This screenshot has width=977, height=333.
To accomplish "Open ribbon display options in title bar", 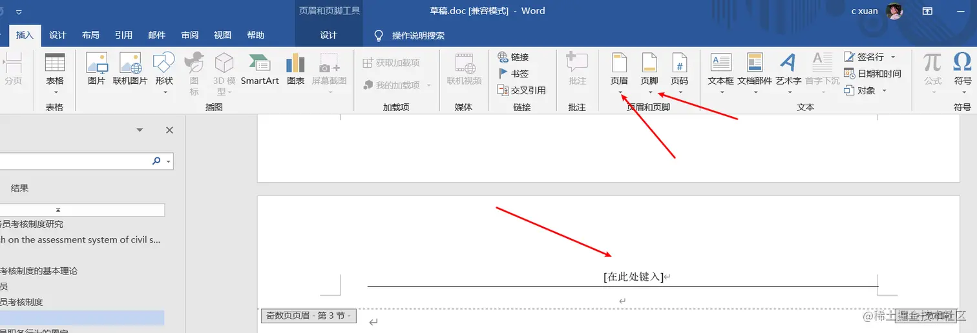I will [x=927, y=11].
